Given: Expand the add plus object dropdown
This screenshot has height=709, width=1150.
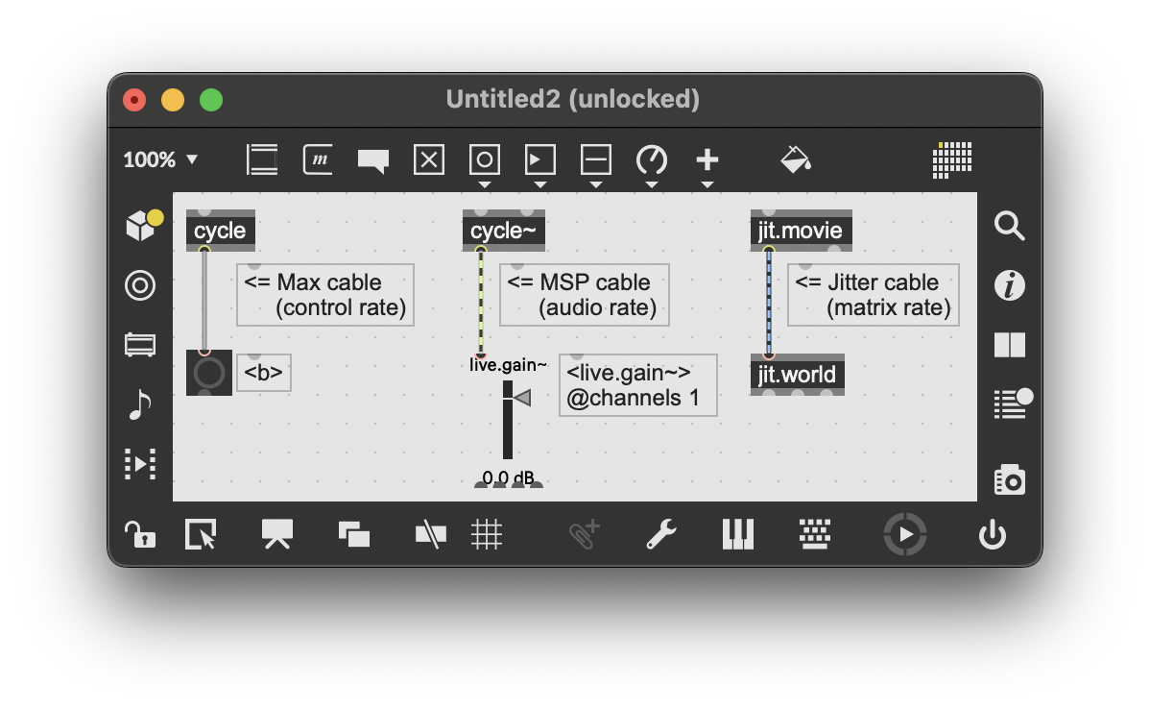Looking at the screenshot, I should click(x=707, y=183).
